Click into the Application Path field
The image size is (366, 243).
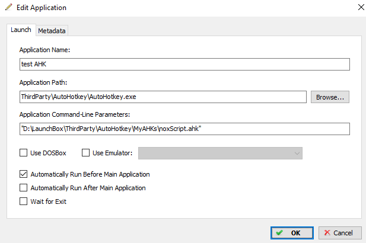[x=163, y=97]
